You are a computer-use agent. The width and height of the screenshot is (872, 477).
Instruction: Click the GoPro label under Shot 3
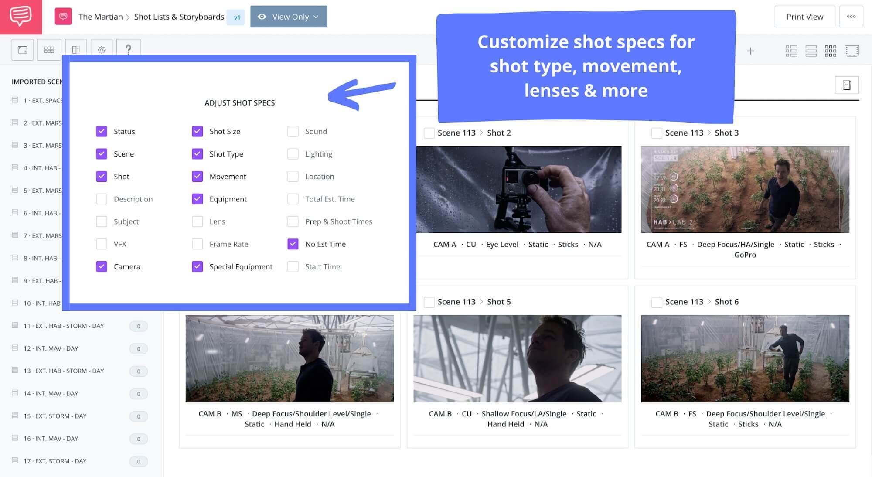pos(745,255)
